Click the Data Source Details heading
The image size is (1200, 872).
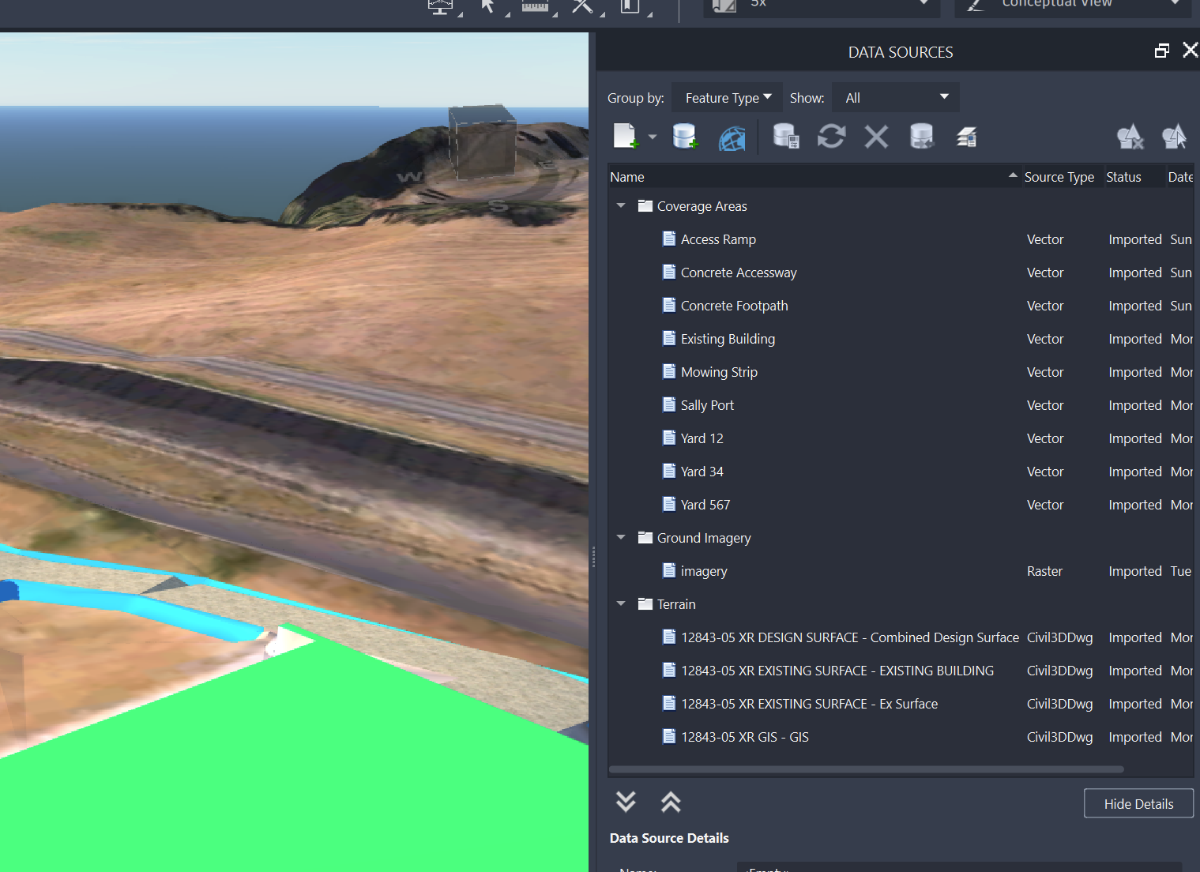tap(669, 838)
